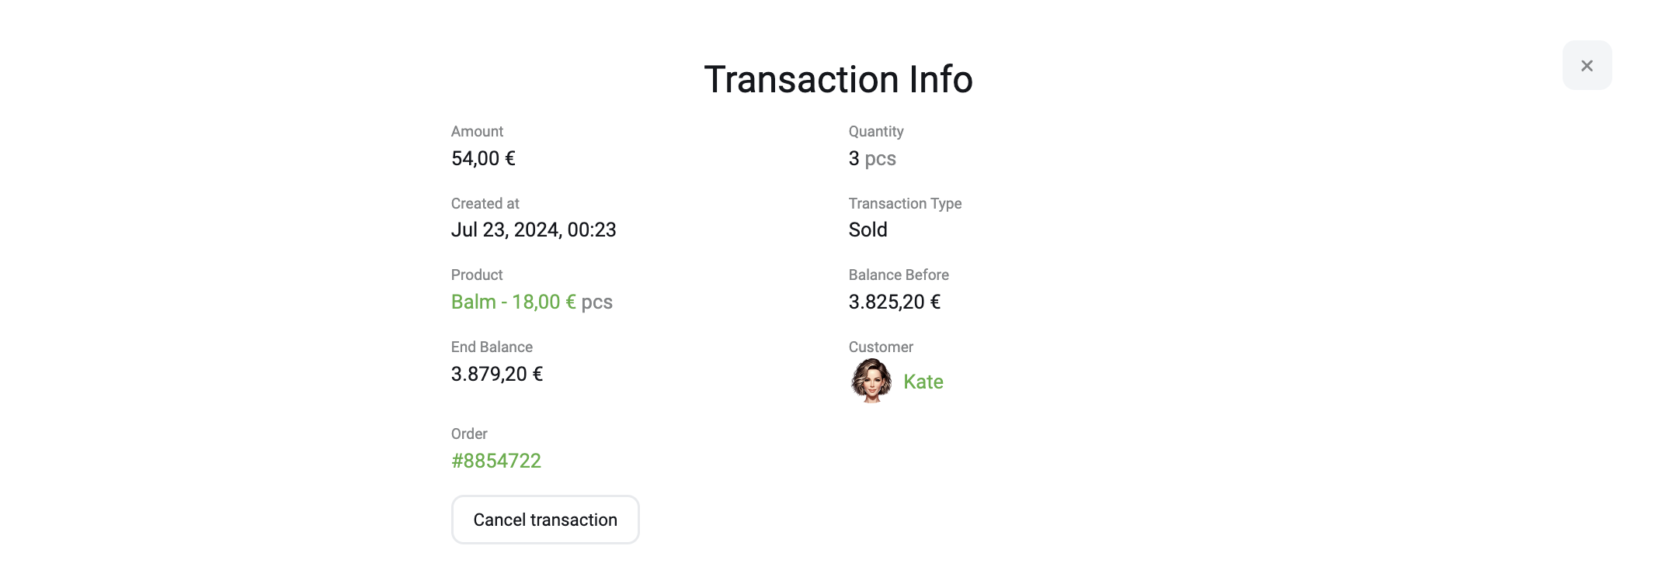Click the Quantity field label

[875, 131]
